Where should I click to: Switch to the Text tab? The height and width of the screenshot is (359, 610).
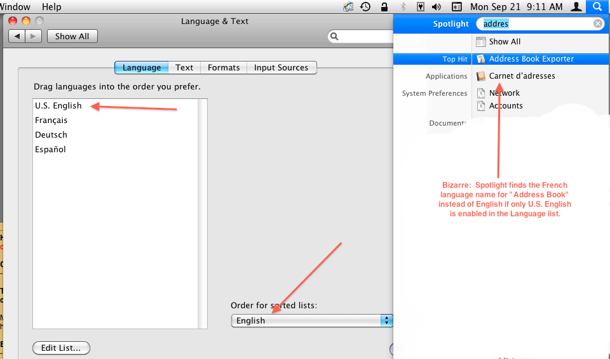184,68
